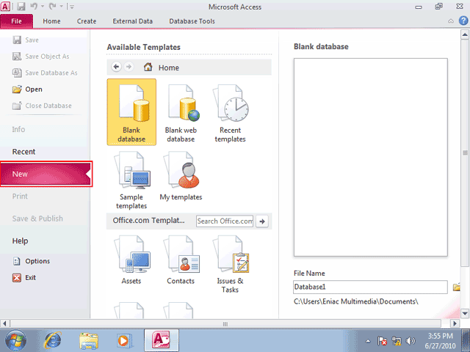This screenshot has width=470, height=352.
Task: Click Redo in Quick Access Toolbar
Action: [x=53, y=6]
